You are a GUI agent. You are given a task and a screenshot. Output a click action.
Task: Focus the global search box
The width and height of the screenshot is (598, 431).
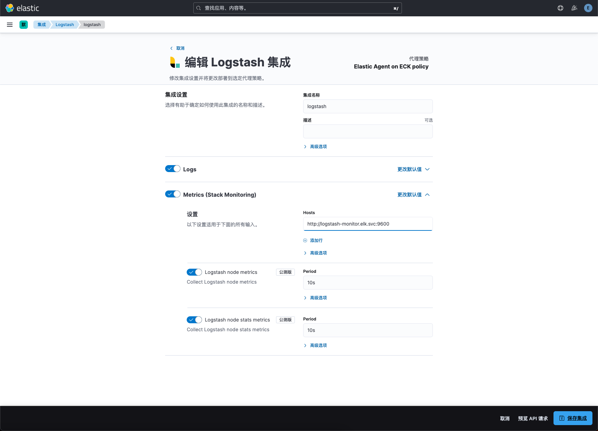click(298, 8)
